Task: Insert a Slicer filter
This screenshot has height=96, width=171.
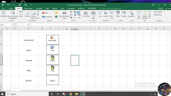Action: [x=118, y=14]
